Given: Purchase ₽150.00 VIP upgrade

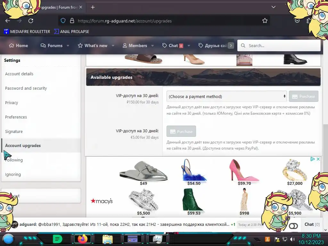Looking at the screenshot, I should click(304, 96).
